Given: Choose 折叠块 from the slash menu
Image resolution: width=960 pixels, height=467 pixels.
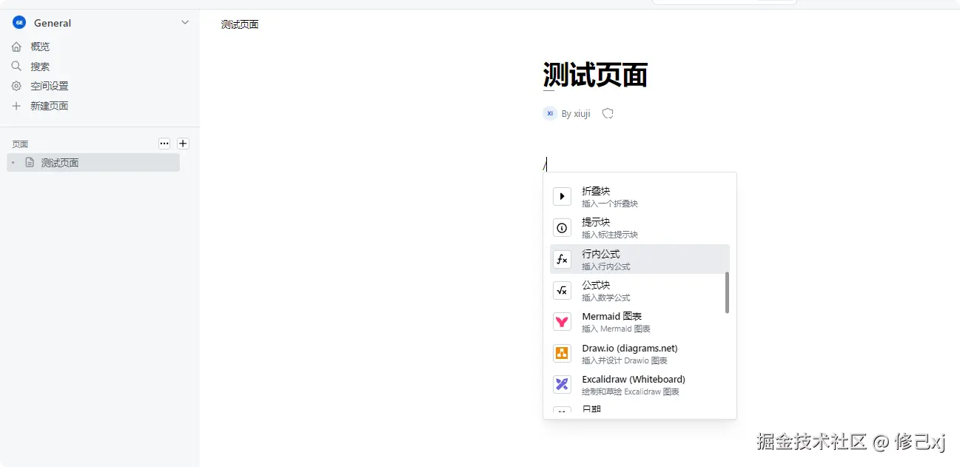Looking at the screenshot, I should (x=640, y=196).
